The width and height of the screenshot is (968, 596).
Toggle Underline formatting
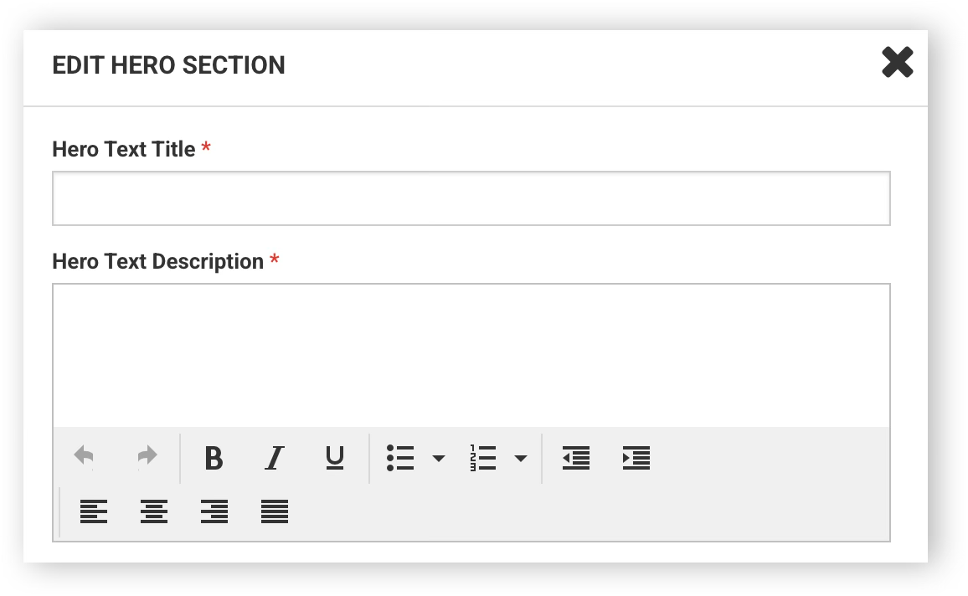pos(335,458)
